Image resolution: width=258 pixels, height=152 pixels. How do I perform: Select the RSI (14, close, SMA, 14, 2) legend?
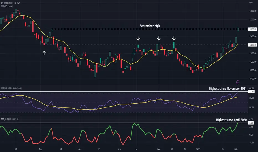point(12,88)
